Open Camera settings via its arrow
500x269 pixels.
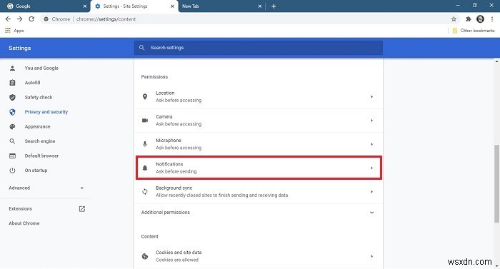click(x=372, y=121)
